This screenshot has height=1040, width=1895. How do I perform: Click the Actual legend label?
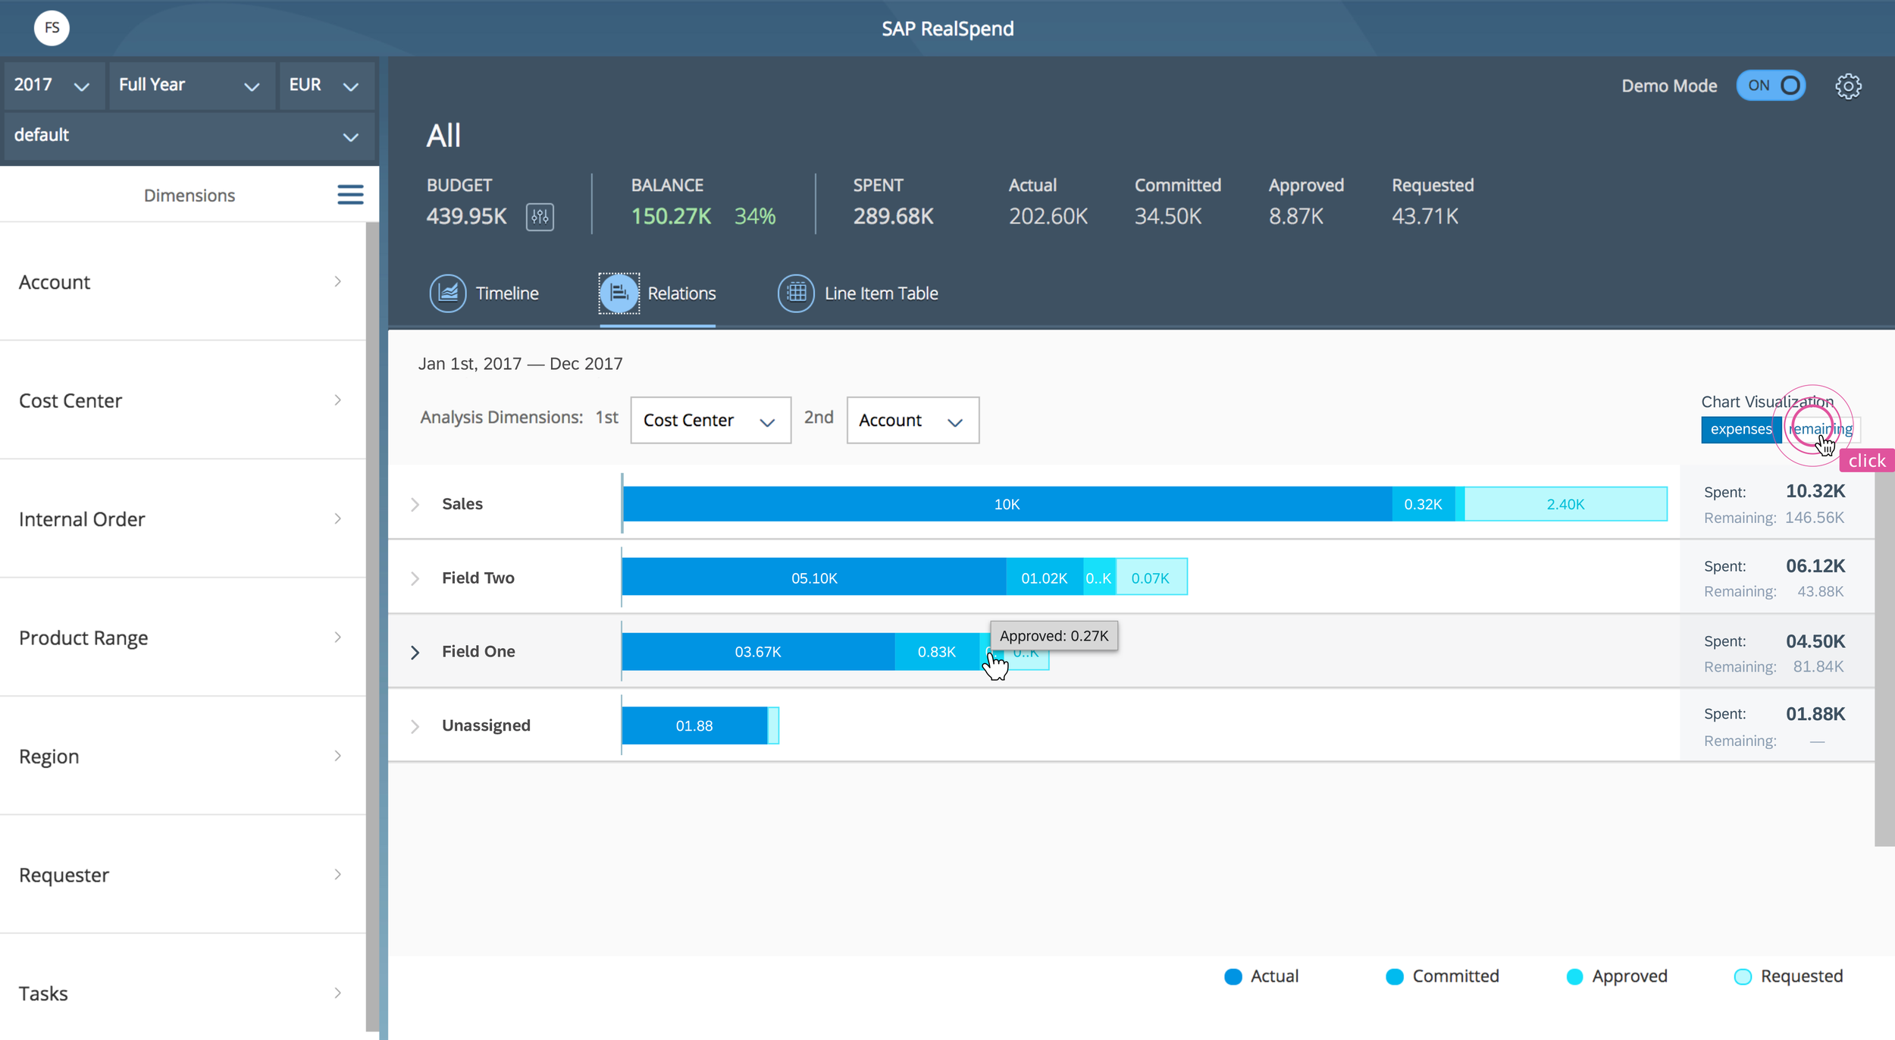click(1274, 976)
